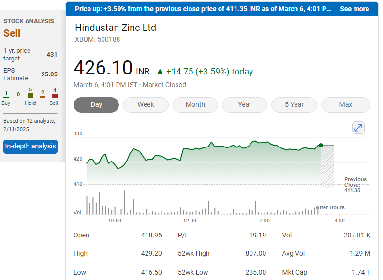Image resolution: width=383 pixels, height=280 pixels.
Task: Open the In-depth analysis button
Action: pos(30,146)
